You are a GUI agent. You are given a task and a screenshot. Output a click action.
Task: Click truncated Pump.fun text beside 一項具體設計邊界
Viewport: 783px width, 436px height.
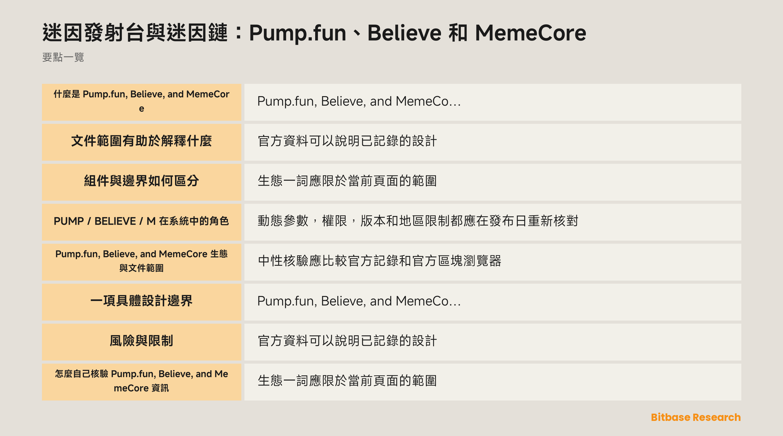[x=359, y=301]
